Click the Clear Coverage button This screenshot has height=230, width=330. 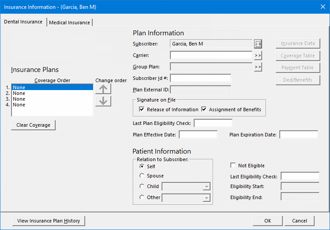pyautogui.click(x=33, y=125)
